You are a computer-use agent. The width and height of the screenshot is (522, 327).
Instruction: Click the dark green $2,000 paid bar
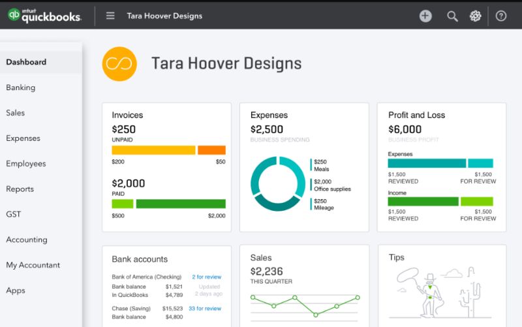point(181,204)
